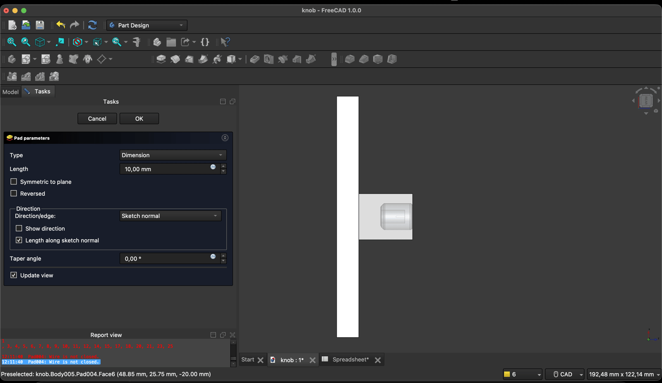Click the Additive Helix icon

[x=217, y=59]
